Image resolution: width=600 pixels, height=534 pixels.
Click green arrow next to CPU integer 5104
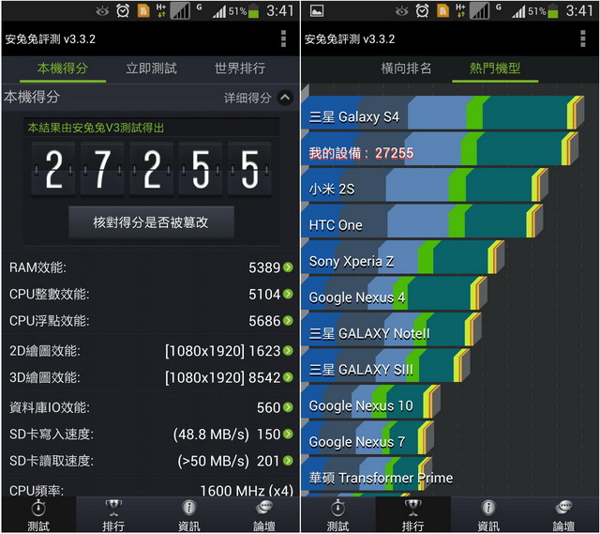click(x=288, y=294)
